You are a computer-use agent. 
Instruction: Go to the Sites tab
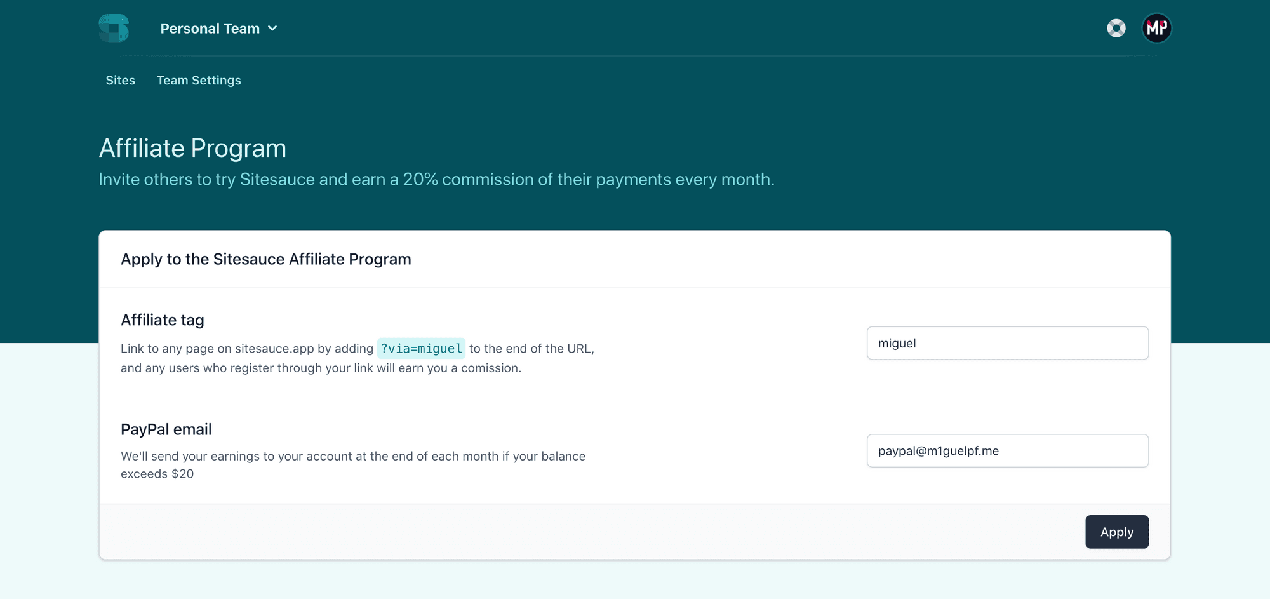pos(120,80)
